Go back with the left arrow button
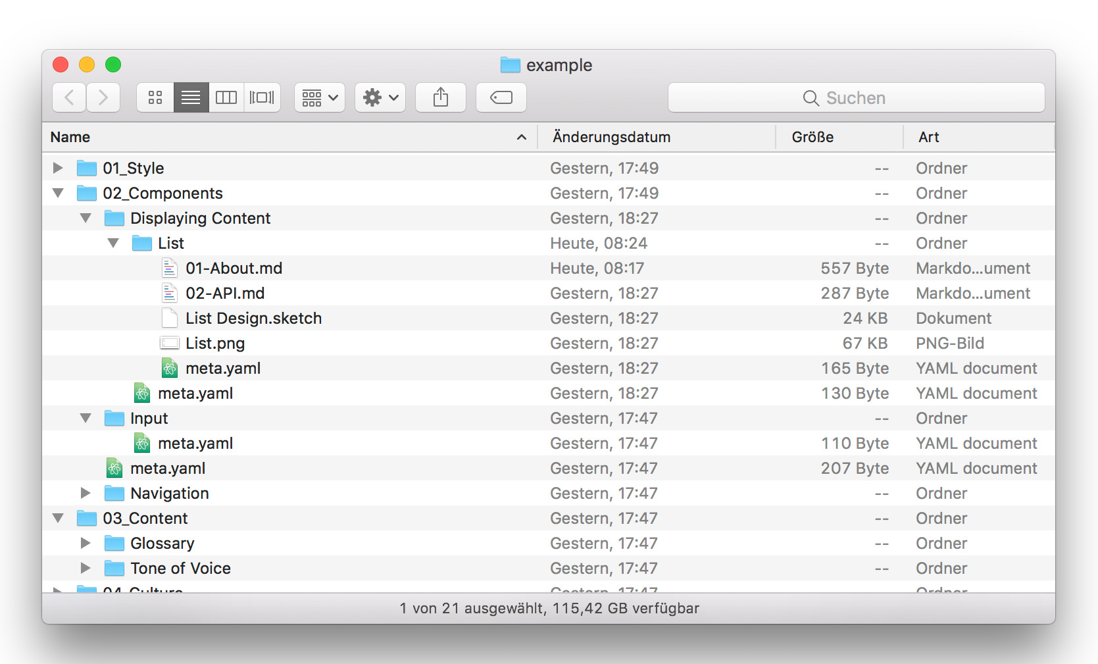1098x664 pixels. [69, 98]
